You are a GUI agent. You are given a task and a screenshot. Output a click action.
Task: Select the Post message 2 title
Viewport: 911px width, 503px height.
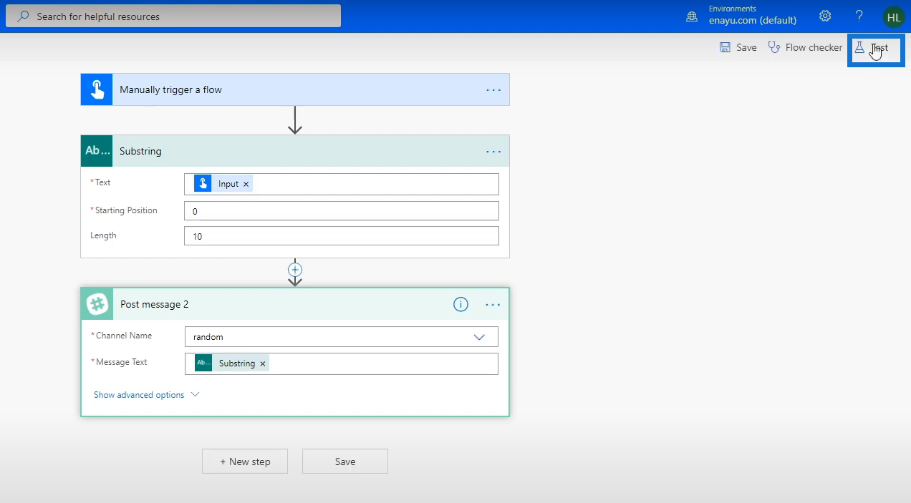coord(155,304)
